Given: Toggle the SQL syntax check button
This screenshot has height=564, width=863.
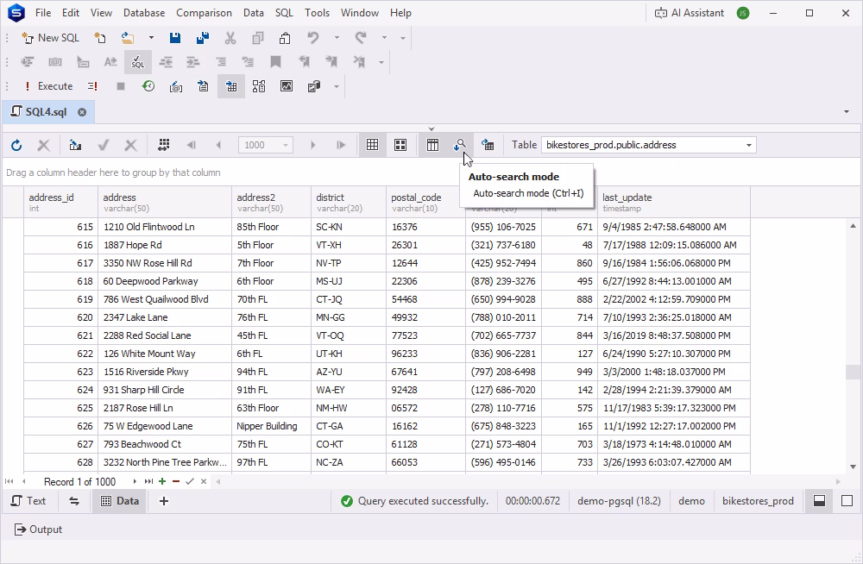Looking at the screenshot, I should coord(137,62).
